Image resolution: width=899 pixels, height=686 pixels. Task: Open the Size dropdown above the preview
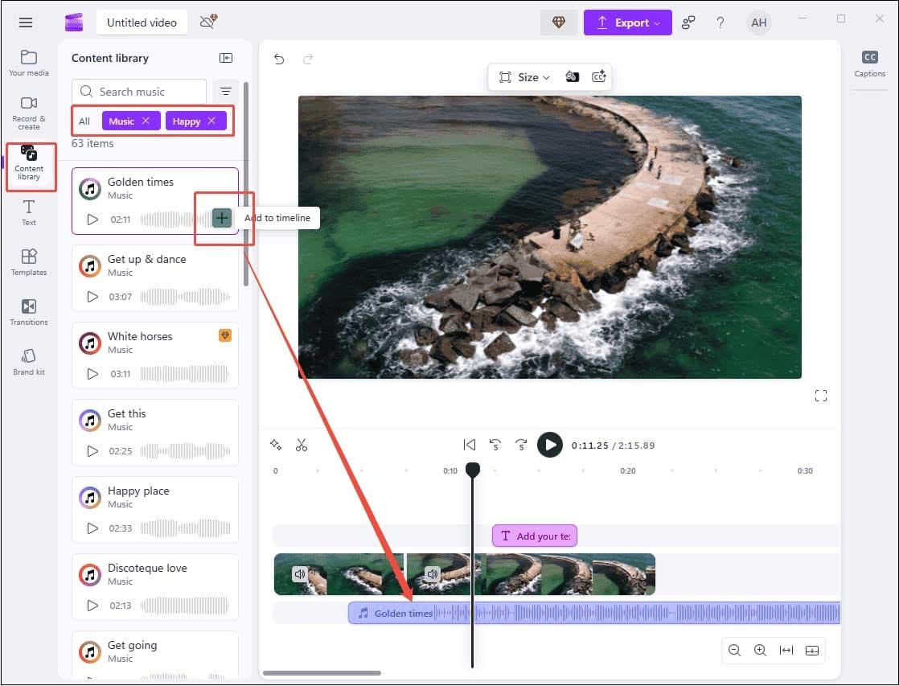click(523, 76)
